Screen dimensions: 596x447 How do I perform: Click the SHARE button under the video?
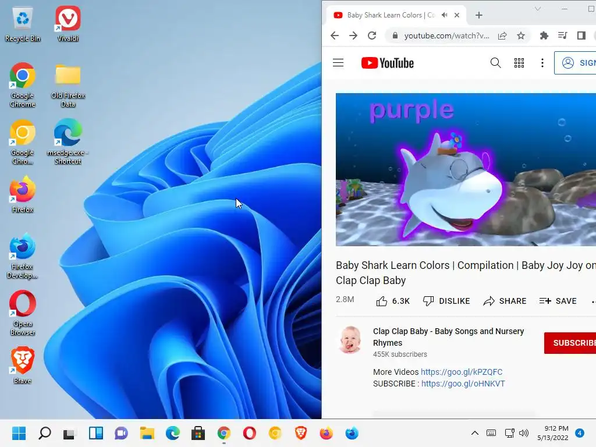pyautogui.click(x=505, y=301)
